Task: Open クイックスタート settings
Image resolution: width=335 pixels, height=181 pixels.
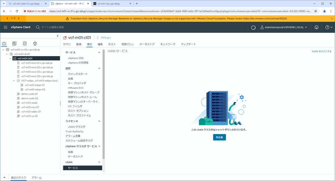Action: 78,74
